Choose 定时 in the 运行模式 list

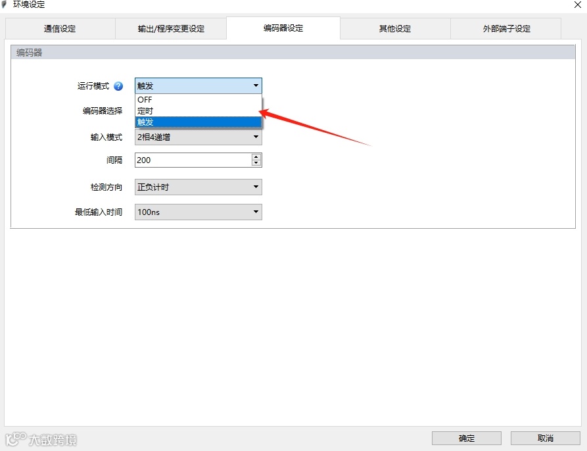pos(199,111)
